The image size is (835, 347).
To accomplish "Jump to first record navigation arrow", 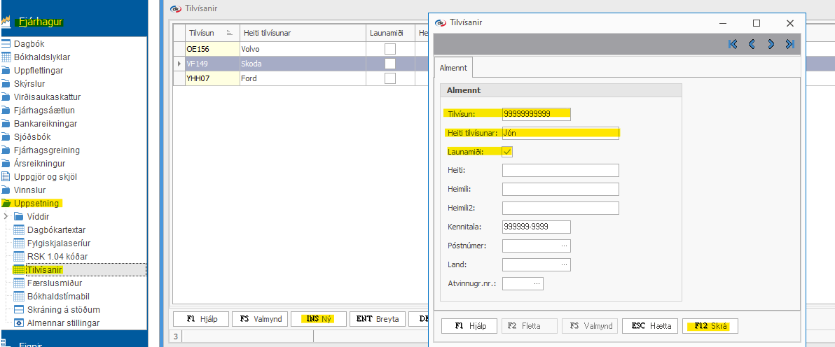I will (733, 44).
